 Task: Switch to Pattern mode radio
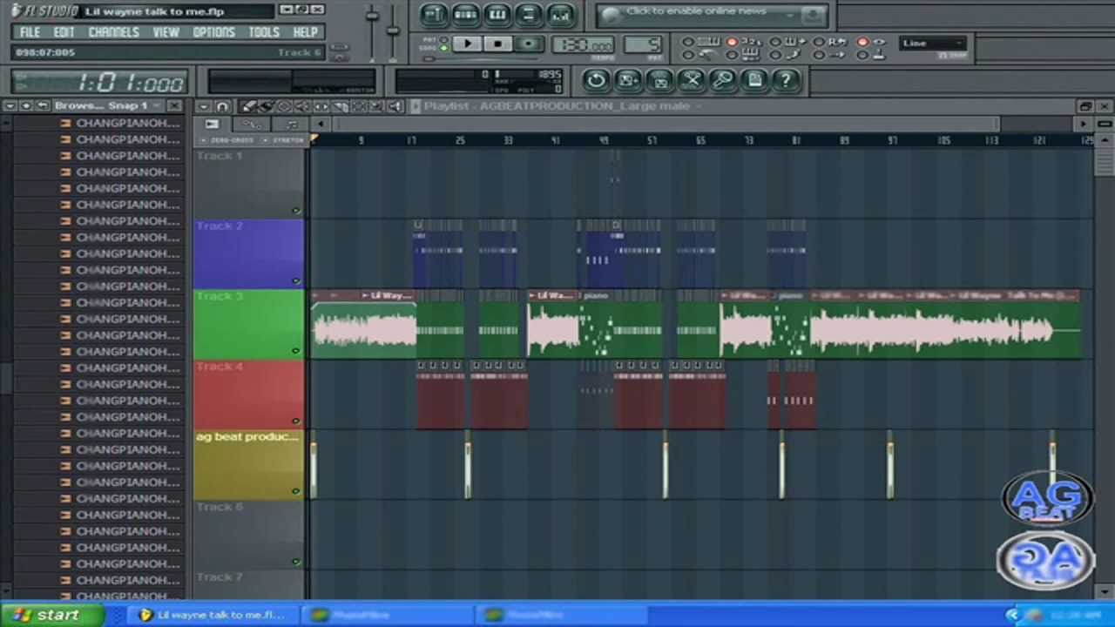click(x=443, y=38)
